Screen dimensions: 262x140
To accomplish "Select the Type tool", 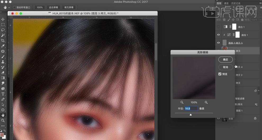I will tap(3, 94).
